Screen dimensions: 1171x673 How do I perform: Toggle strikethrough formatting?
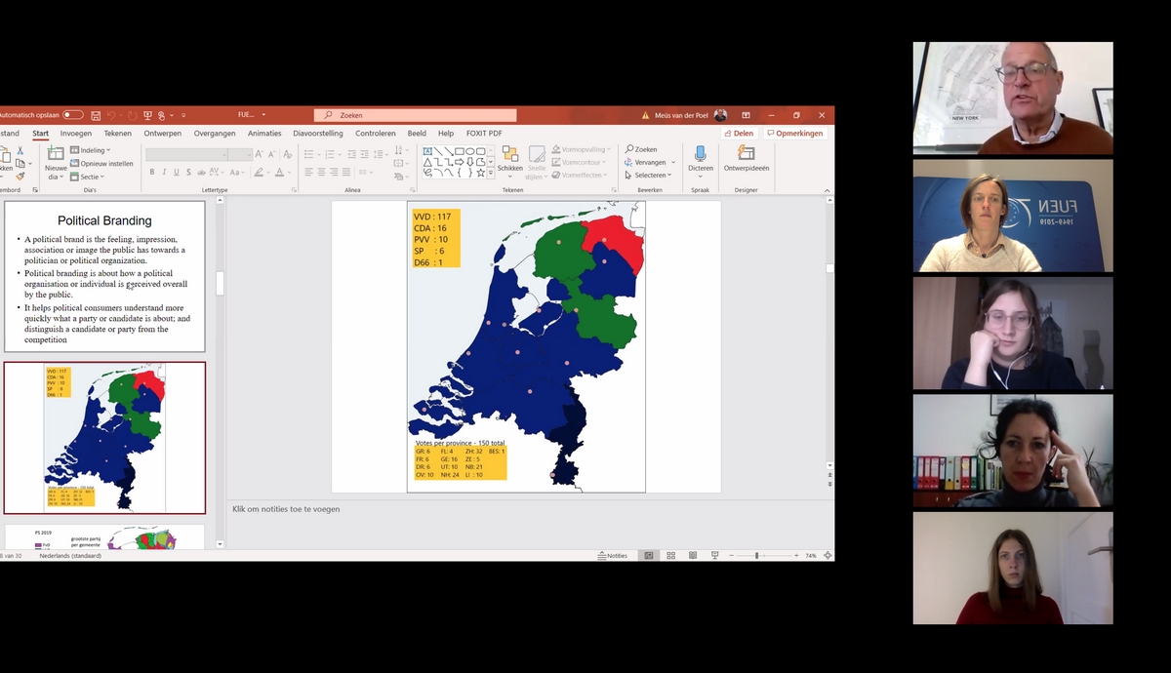click(201, 172)
